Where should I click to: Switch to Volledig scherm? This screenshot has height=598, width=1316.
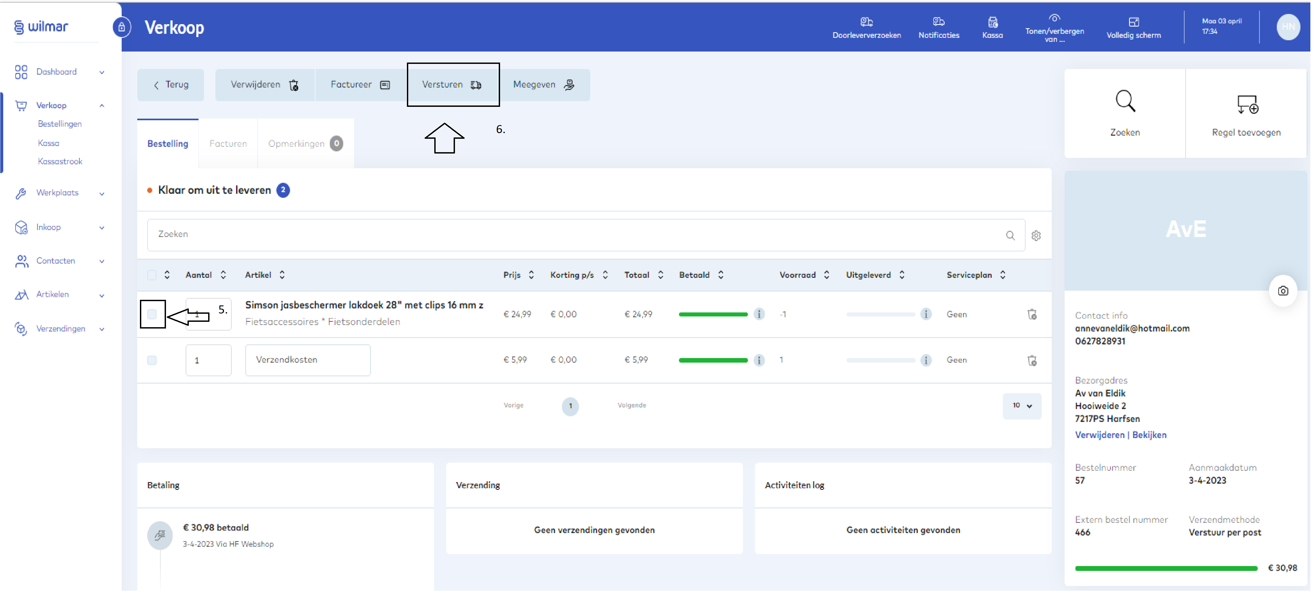pos(1138,28)
